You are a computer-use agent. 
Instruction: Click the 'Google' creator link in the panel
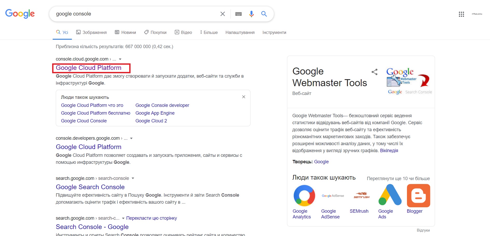[321, 162]
